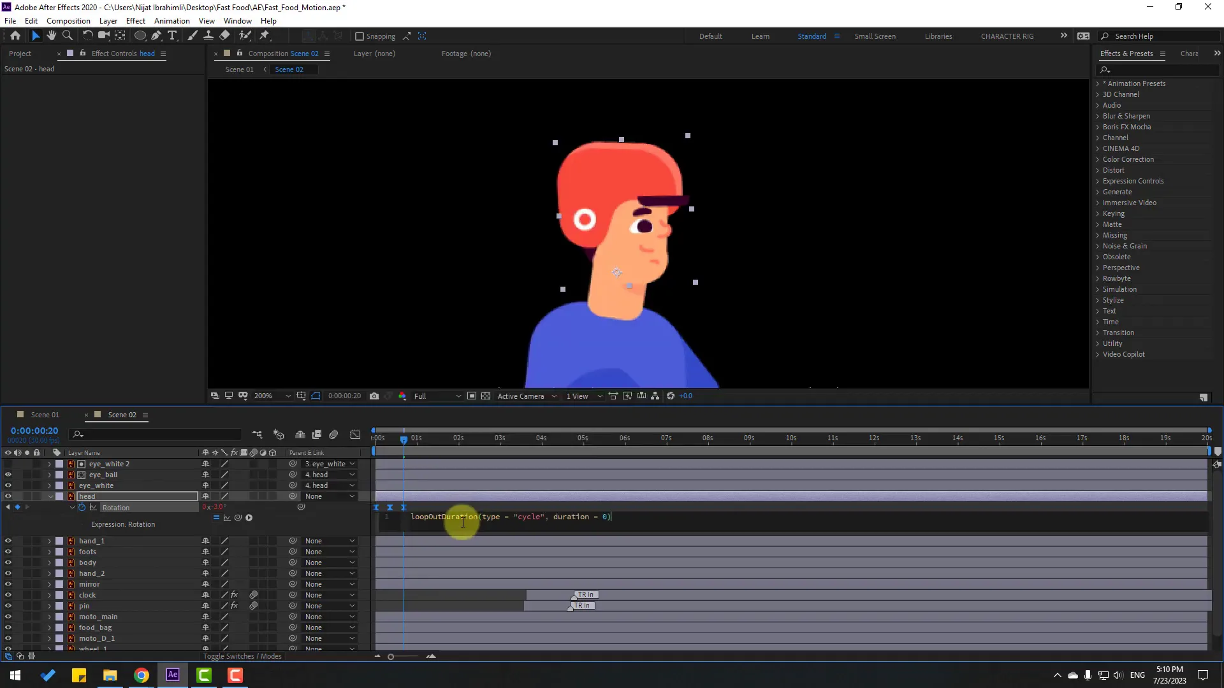Select the Rotation tool

pyautogui.click(x=87, y=36)
